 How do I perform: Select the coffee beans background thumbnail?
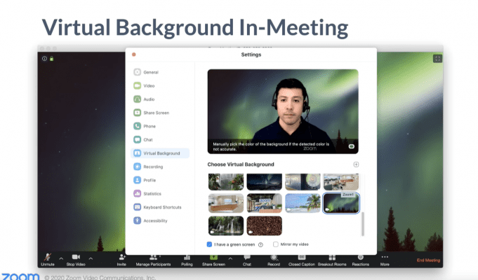(265, 226)
